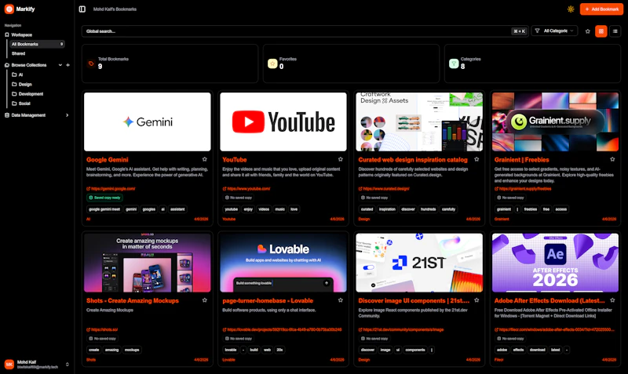
Task: Open the gemini.google.com link
Action: coord(111,189)
